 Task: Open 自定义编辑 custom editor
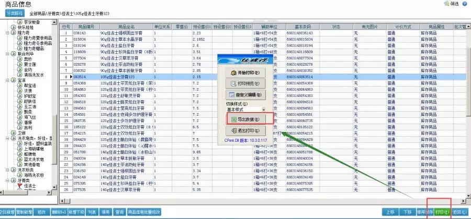(245, 95)
